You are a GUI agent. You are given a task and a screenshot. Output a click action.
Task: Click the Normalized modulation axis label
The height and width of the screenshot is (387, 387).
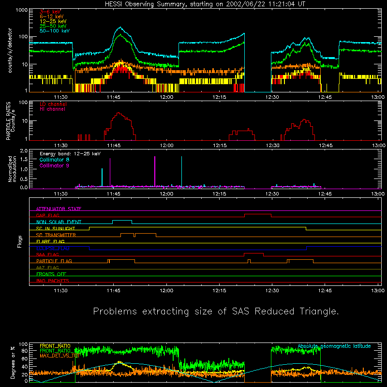[x=12, y=169]
